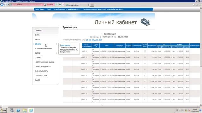The image size is (202, 113).
Task: Click Отказ от подписки in sidebar
Action: 43,67
